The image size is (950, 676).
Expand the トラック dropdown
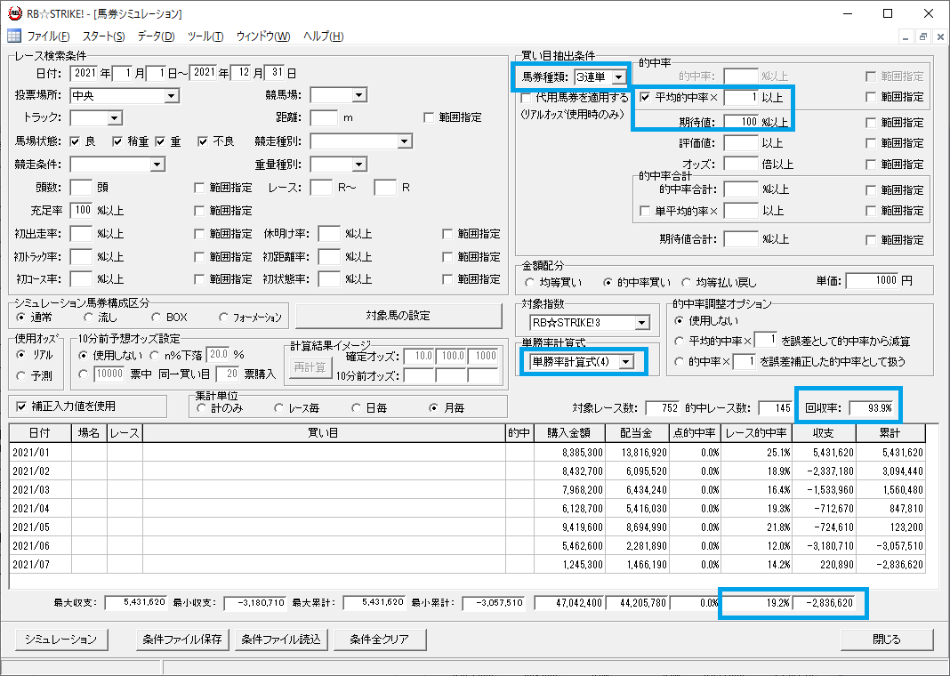tap(115, 118)
